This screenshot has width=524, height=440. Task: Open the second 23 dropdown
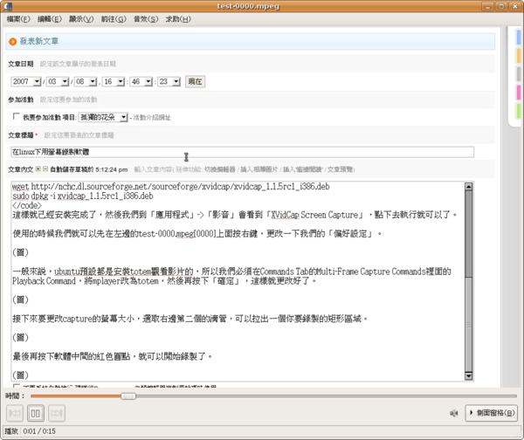tap(169, 81)
